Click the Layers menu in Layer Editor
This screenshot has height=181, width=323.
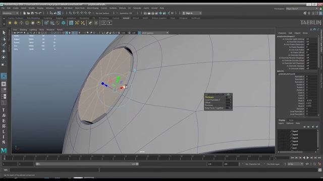click(281, 123)
